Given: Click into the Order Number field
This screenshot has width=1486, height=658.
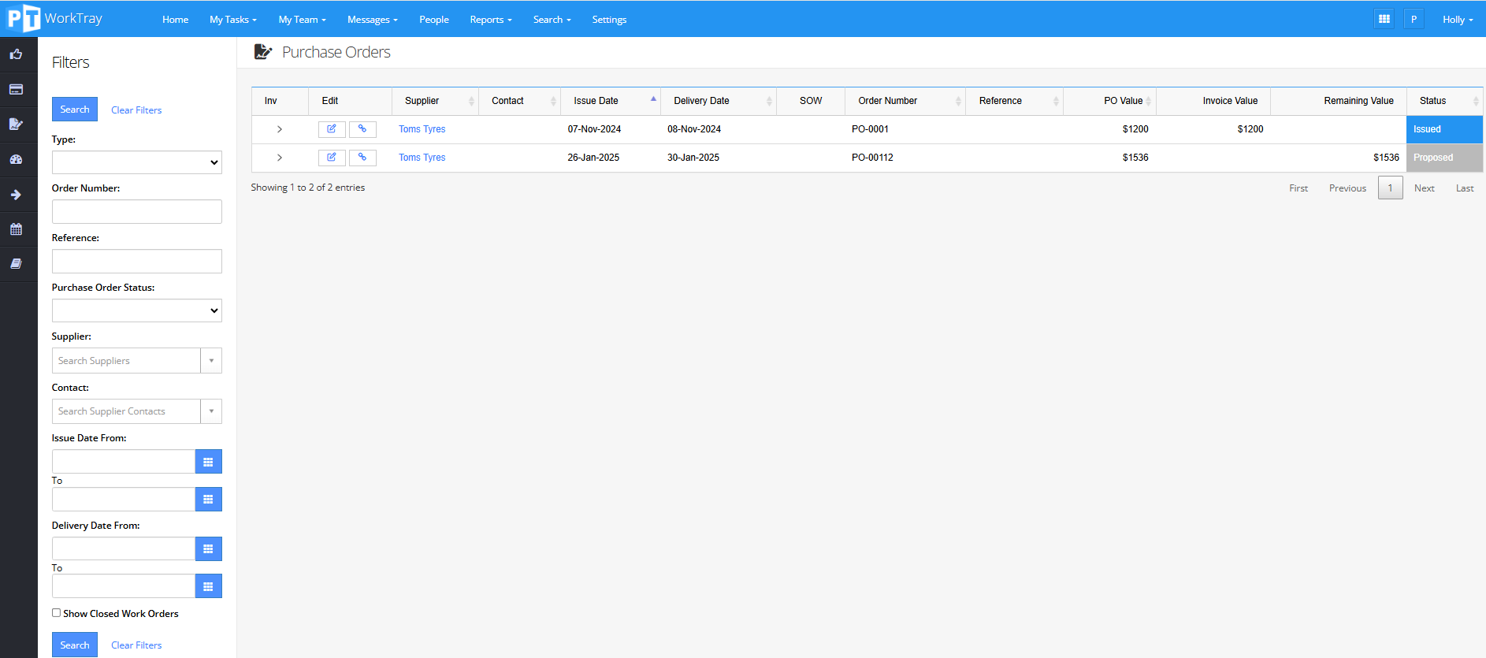Looking at the screenshot, I should [136, 212].
